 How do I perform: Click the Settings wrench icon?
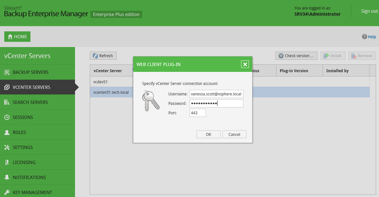point(7,147)
